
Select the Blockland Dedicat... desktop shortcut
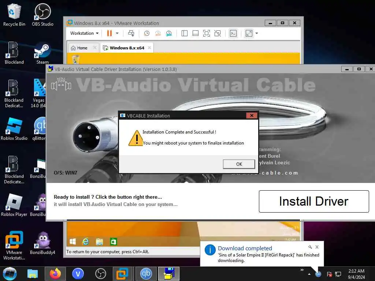click(14, 94)
